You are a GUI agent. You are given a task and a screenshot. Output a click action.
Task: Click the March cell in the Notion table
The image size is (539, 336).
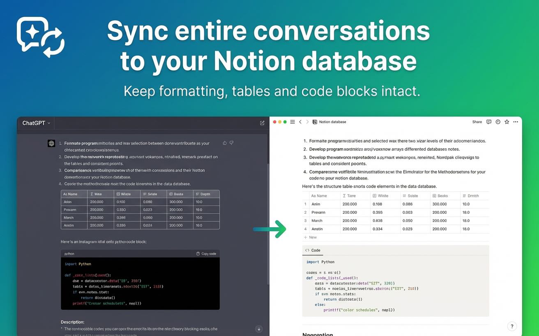(325, 220)
